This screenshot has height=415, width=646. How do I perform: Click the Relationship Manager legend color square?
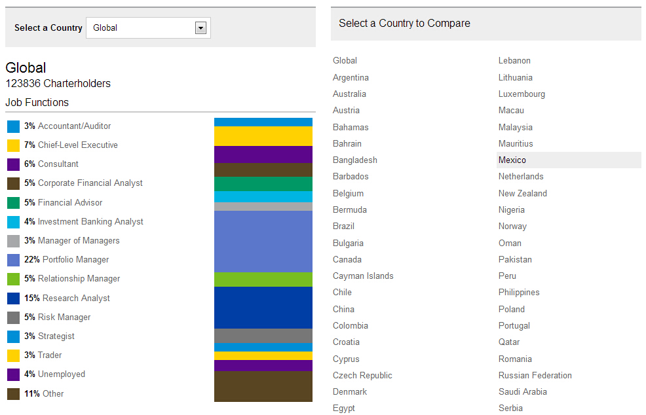click(13, 279)
